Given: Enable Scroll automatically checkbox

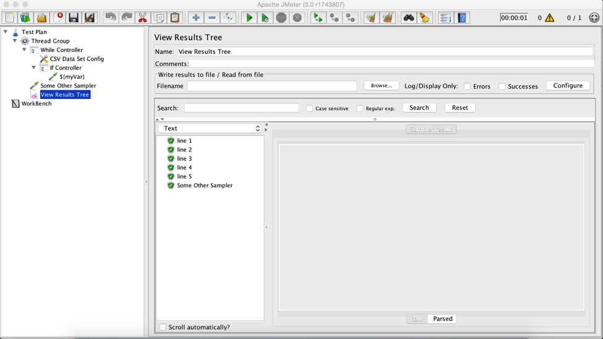Looking at the screenshot, I should click(x=163, y=327).
